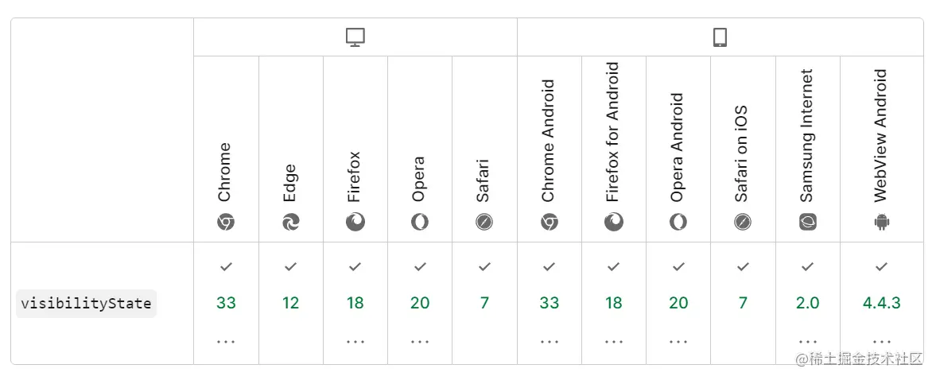Image resolution: width=936 pixels, height=380 pixels.
Task: Click the mobile device icon
Action: click(x=720, y=37)
